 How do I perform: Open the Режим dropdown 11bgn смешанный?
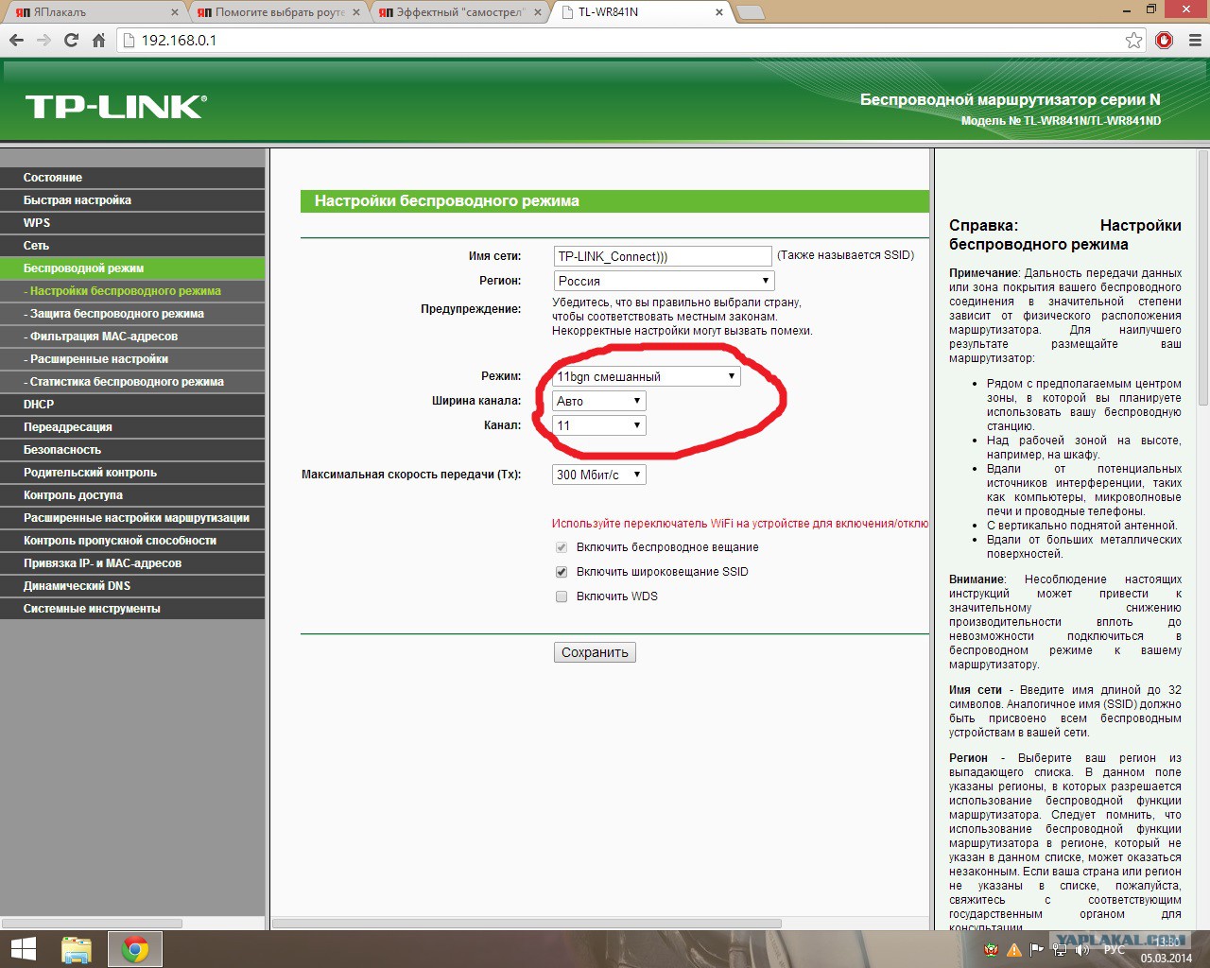click(646, 376)
